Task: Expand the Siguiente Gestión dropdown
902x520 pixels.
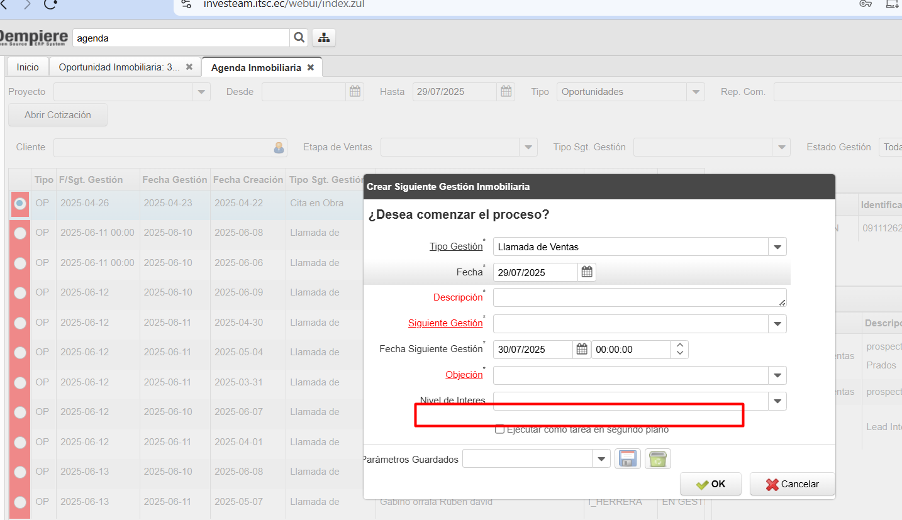Action: (x=777, y=324)
